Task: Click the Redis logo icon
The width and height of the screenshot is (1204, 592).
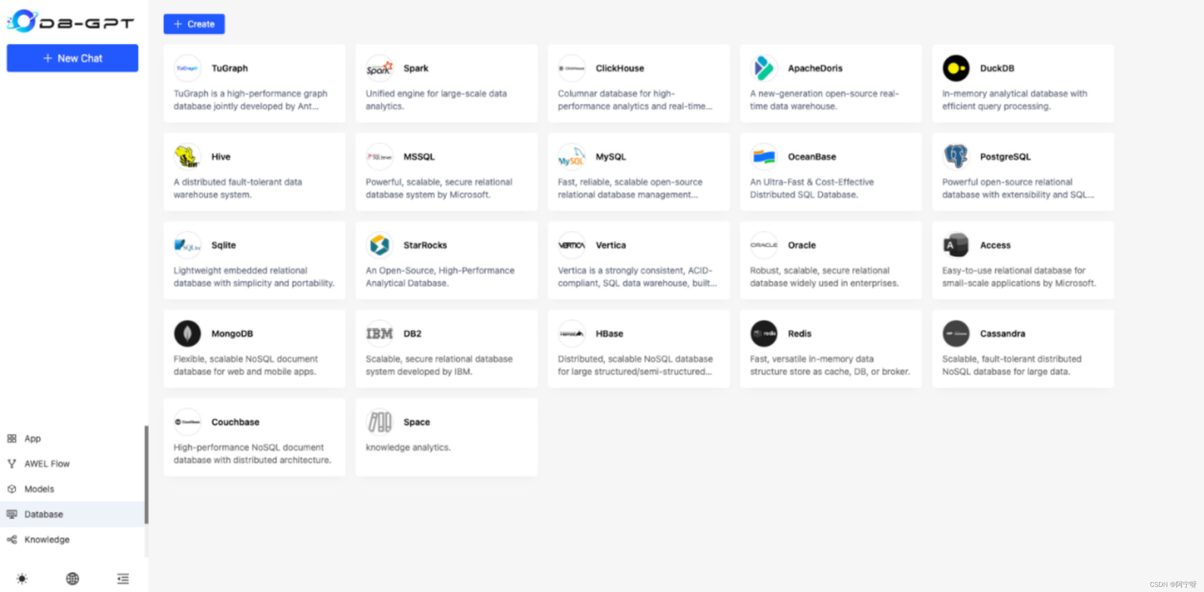Action: (x=763, y=334)
